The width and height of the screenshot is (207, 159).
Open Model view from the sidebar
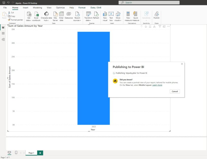(3, 39)
